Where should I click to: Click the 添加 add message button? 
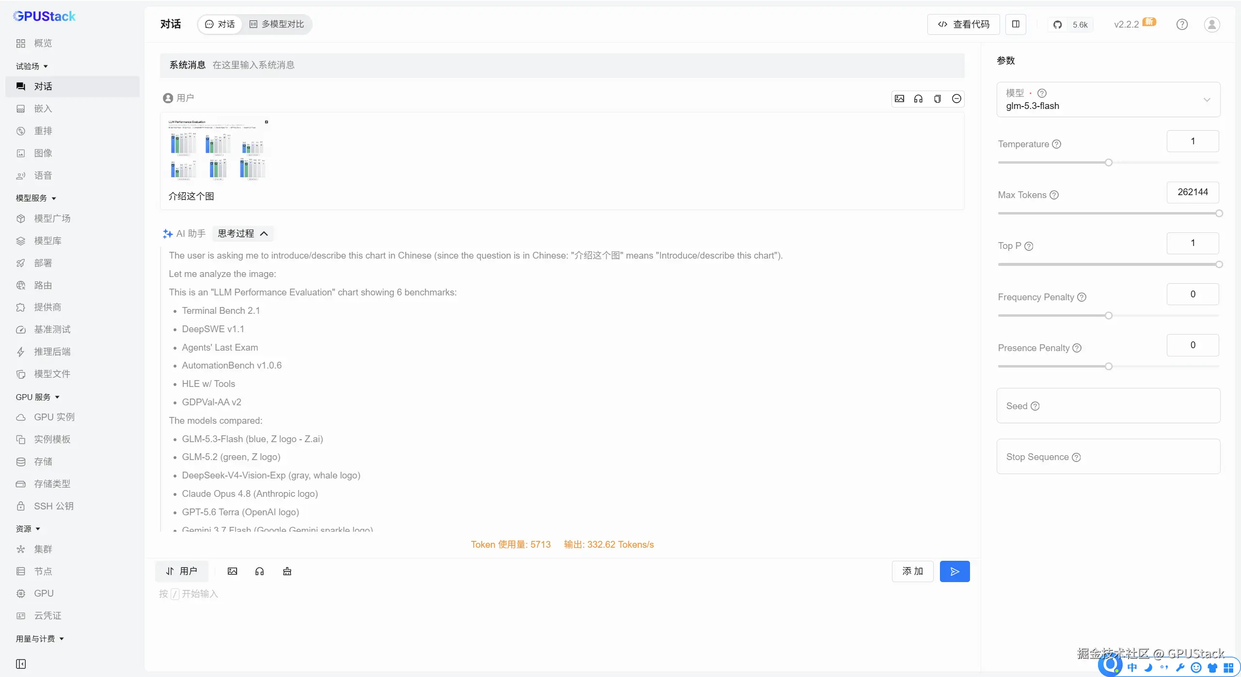click(912, 571)
